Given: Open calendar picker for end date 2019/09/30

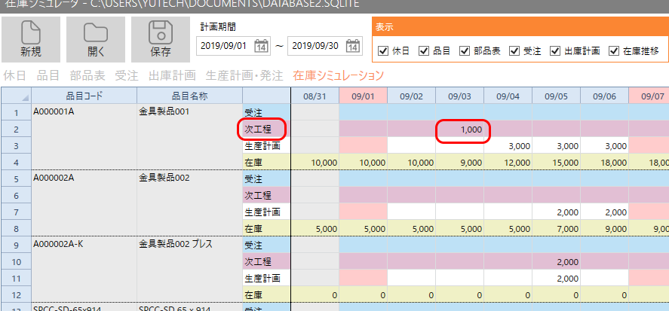Looking at the screenshot, I should pyautogui.click(x=353, y=46).
